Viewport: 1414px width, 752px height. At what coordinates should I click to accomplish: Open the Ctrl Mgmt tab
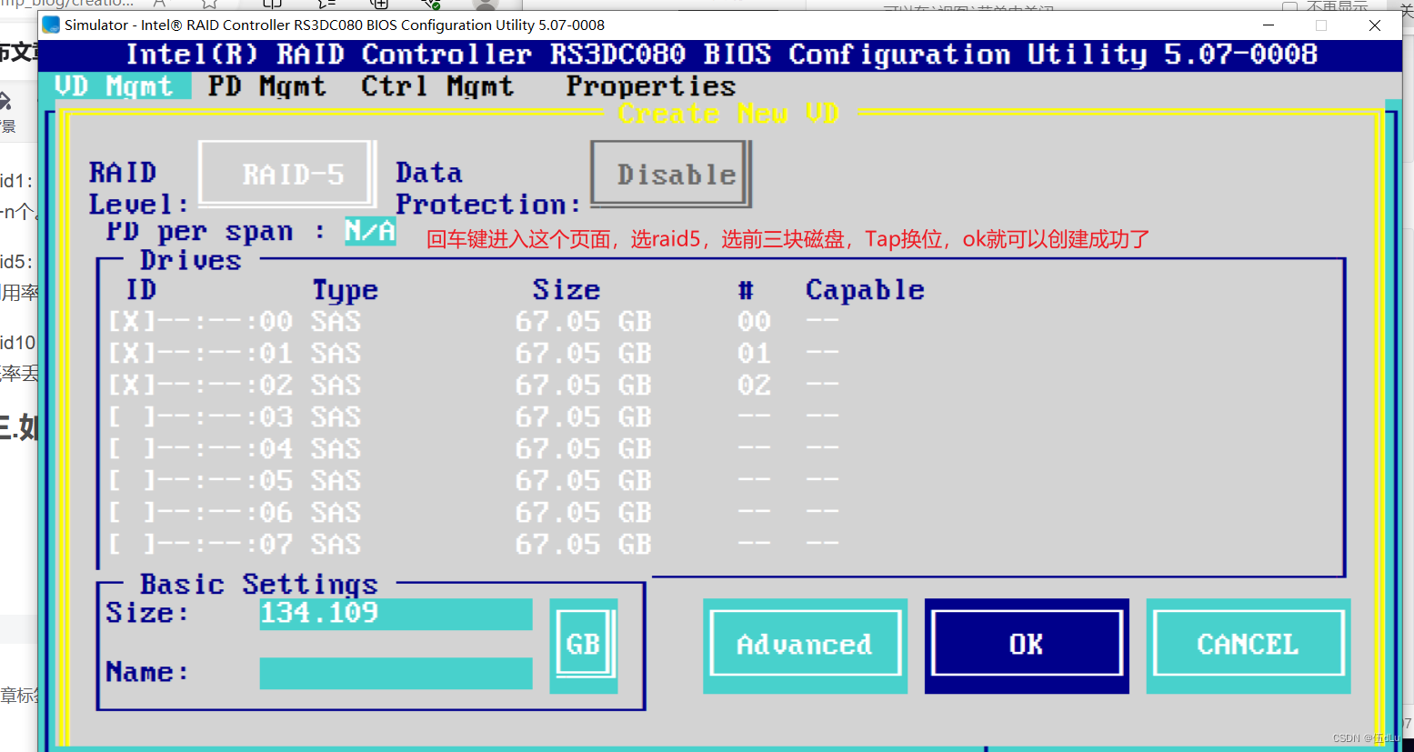(437, 85)
